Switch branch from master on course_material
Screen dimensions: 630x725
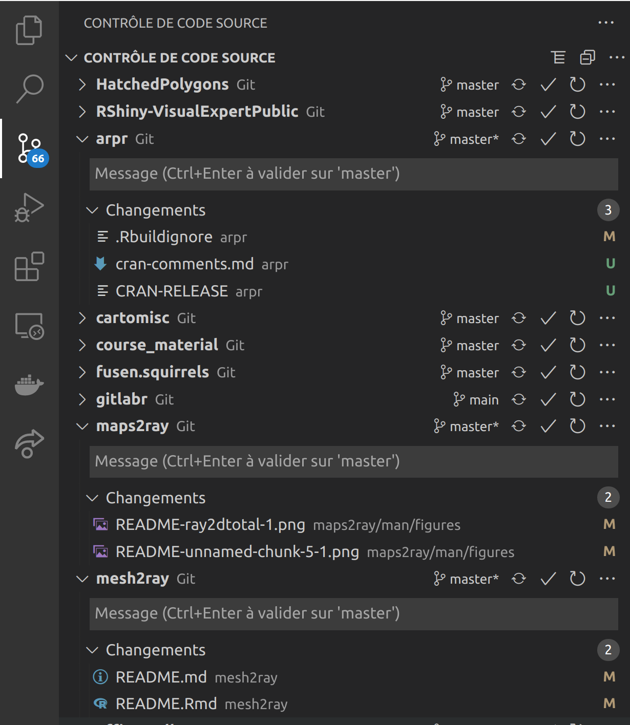tap(469, 345)
